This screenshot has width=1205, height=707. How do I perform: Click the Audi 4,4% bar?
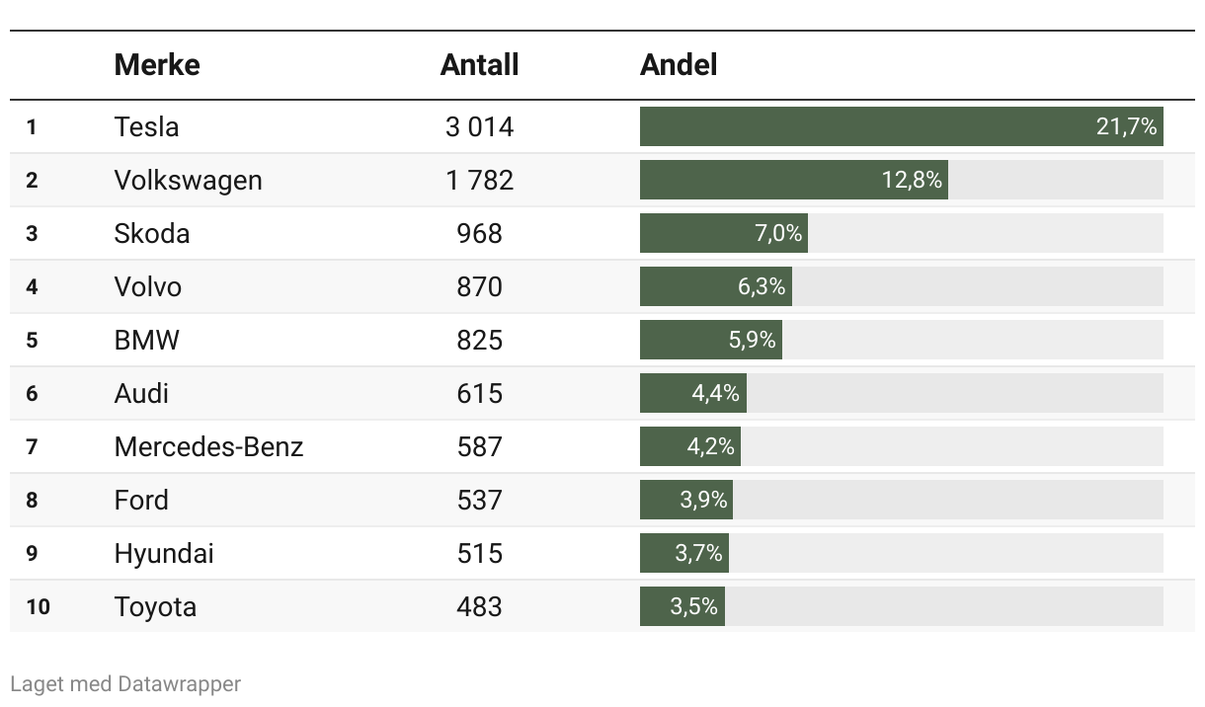(693, 393)
